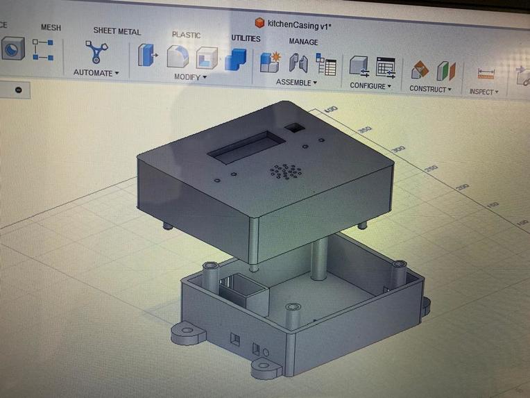Select the Press Pull tool
The height and width of the screenshot is (398, 530).
click(148, 55)
